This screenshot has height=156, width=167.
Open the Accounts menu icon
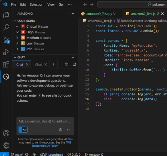(x=6, y=133)
